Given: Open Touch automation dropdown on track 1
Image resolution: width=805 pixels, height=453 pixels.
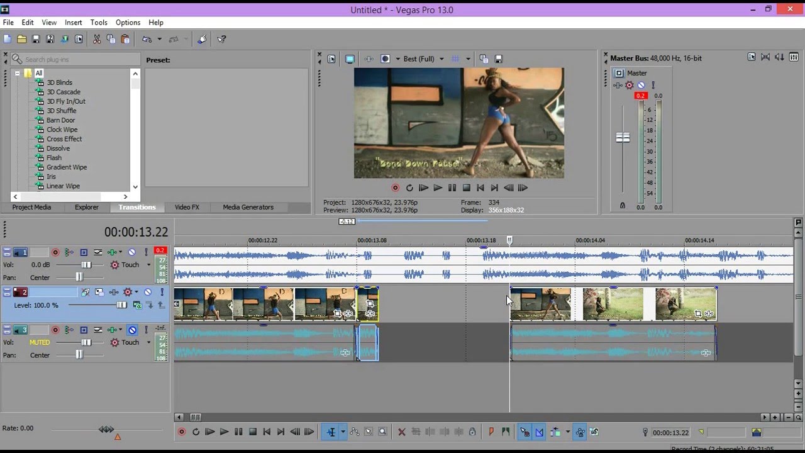Looking at the screenshot, I should [149, 265].
